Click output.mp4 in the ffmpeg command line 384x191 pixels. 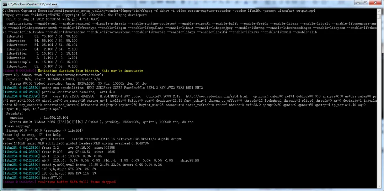tap(304, 11)
